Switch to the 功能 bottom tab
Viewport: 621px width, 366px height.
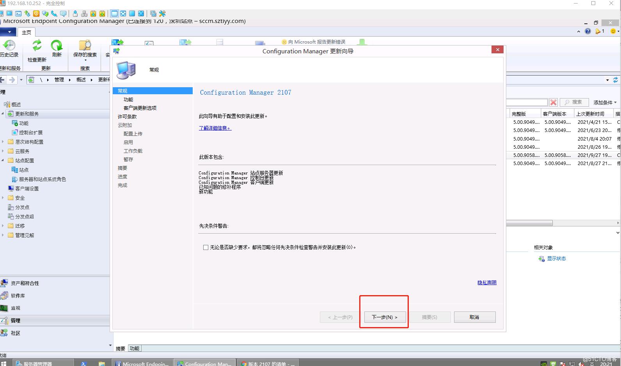135,348
